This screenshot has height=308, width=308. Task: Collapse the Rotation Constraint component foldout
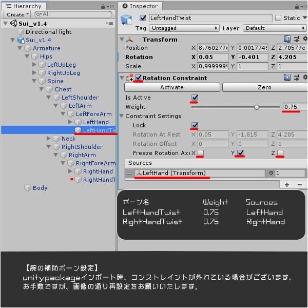coord(122,78)
